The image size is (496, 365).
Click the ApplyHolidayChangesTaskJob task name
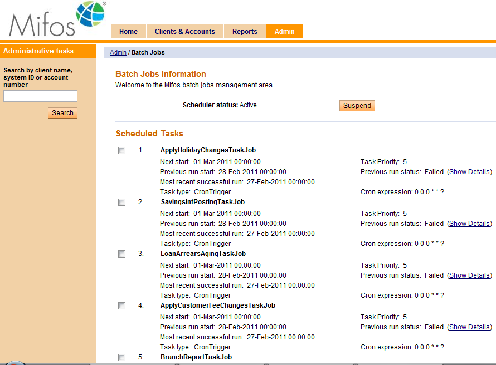pyautogui.click(x=208, y=150)
